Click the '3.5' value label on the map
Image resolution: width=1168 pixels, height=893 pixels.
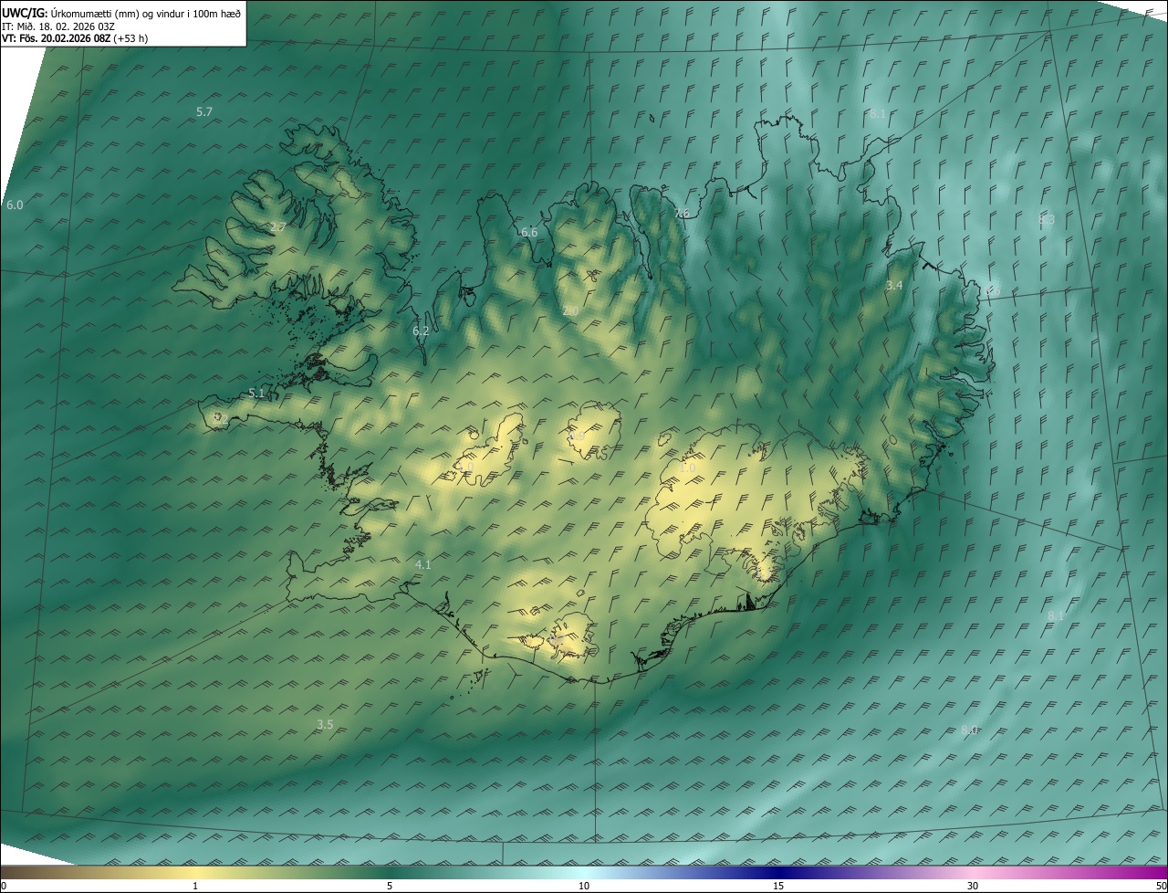325,725
